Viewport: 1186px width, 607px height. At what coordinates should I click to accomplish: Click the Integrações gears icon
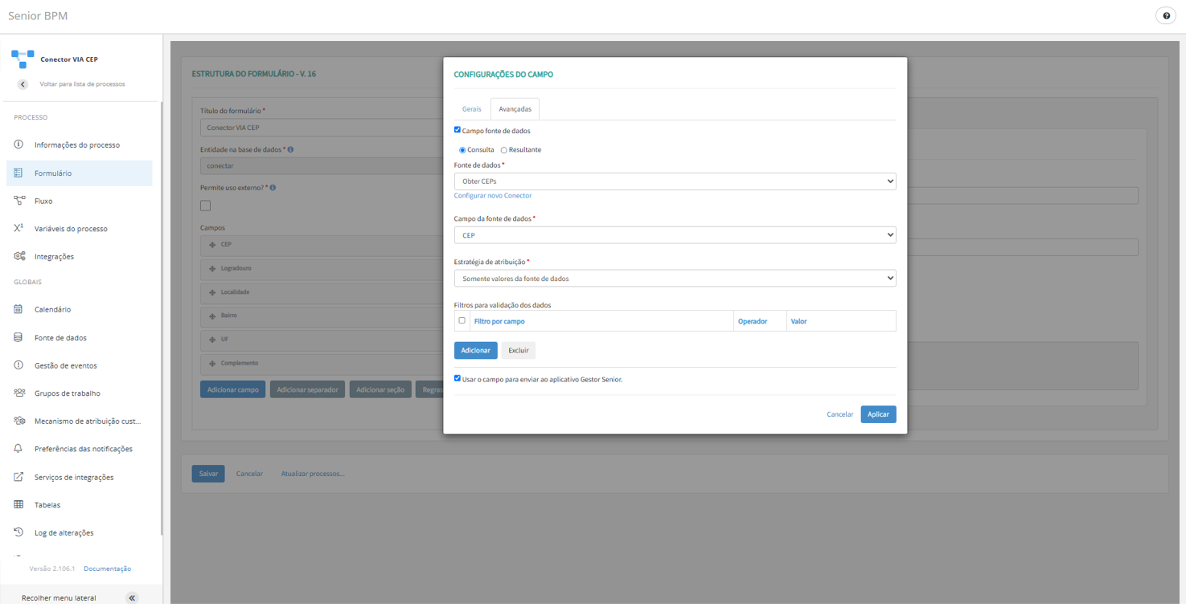click(19, 256)
